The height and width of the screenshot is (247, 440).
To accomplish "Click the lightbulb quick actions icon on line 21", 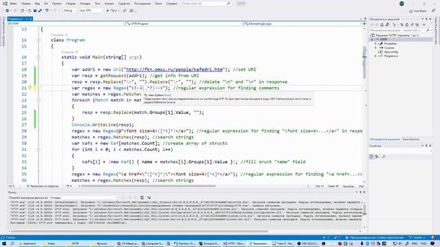I will [x=30, y=88].
